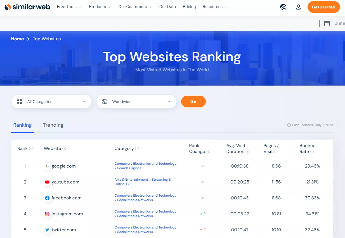This screenshot has height=238, width=345.
Task: Click the Website column info icon
Action: click(64, 149)
